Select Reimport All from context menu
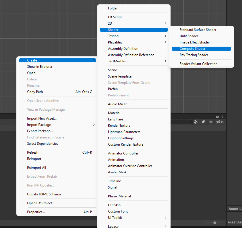The height and width of the screenshot is (228, 242). coord(37,168)
